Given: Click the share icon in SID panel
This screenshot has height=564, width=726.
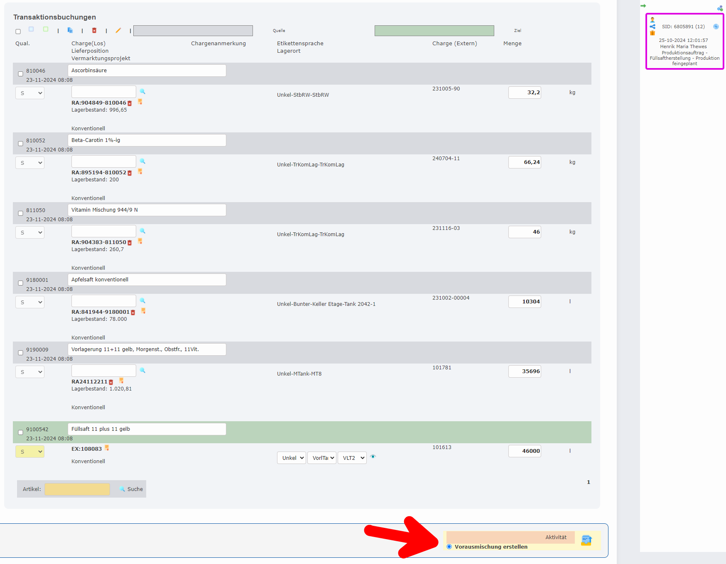Looking at the screenshot, I should click(x=652, y=27).
